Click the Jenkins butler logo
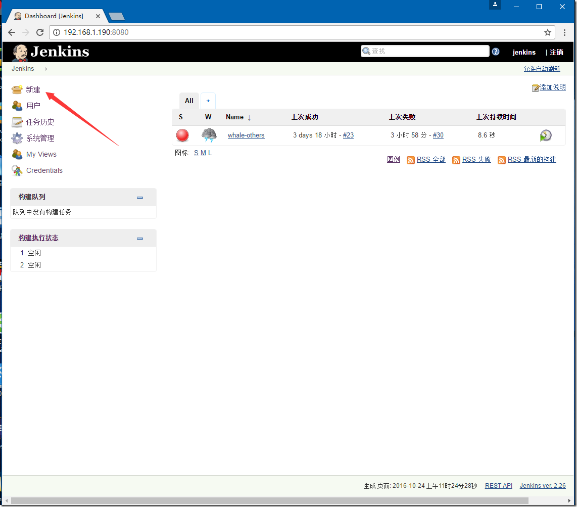Viewport: 577px width, 507px height. pos(20,53)
